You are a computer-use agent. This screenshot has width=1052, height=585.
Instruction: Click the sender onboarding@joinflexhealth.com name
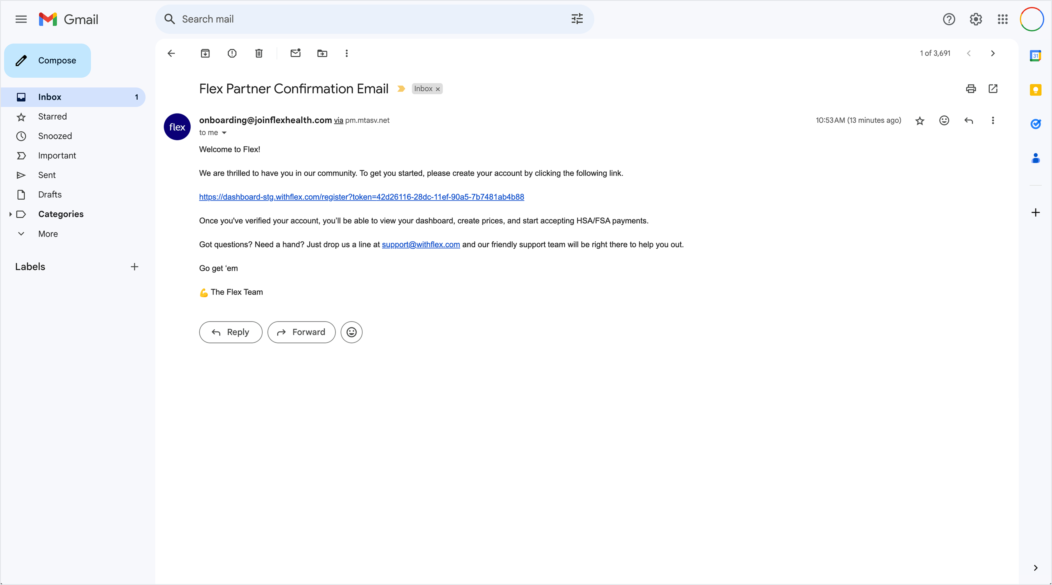pos(265,120)
